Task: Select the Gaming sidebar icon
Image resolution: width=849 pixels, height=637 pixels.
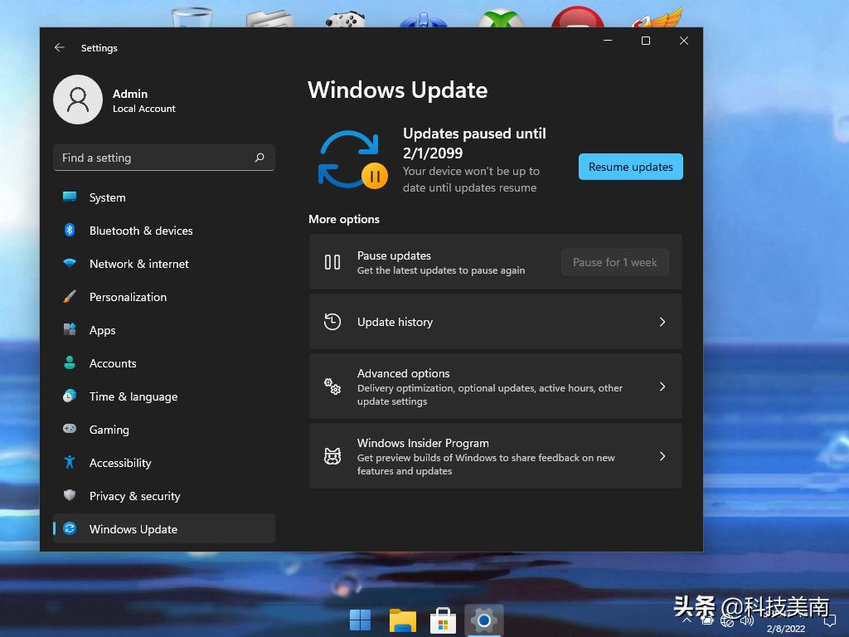Action: [x=70, y=430]
